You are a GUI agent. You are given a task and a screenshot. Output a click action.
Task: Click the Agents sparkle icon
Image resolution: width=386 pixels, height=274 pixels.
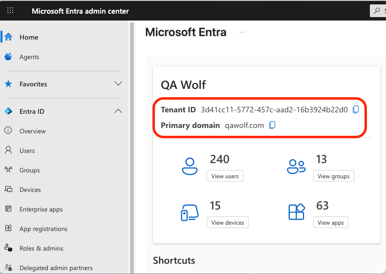pyautogui.click(x=8, y=57)
